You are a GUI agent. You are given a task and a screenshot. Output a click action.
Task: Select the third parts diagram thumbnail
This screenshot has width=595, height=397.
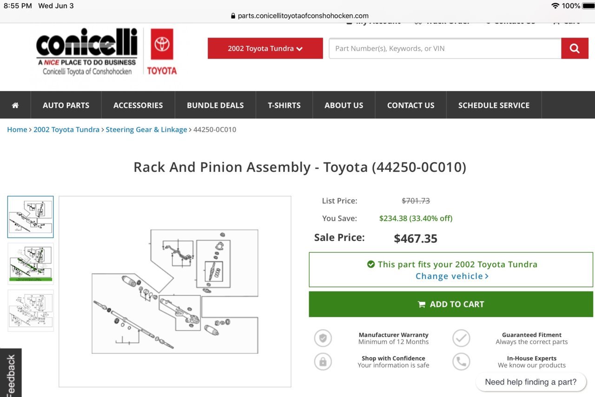pyautogui.click(x=31, y=311)
